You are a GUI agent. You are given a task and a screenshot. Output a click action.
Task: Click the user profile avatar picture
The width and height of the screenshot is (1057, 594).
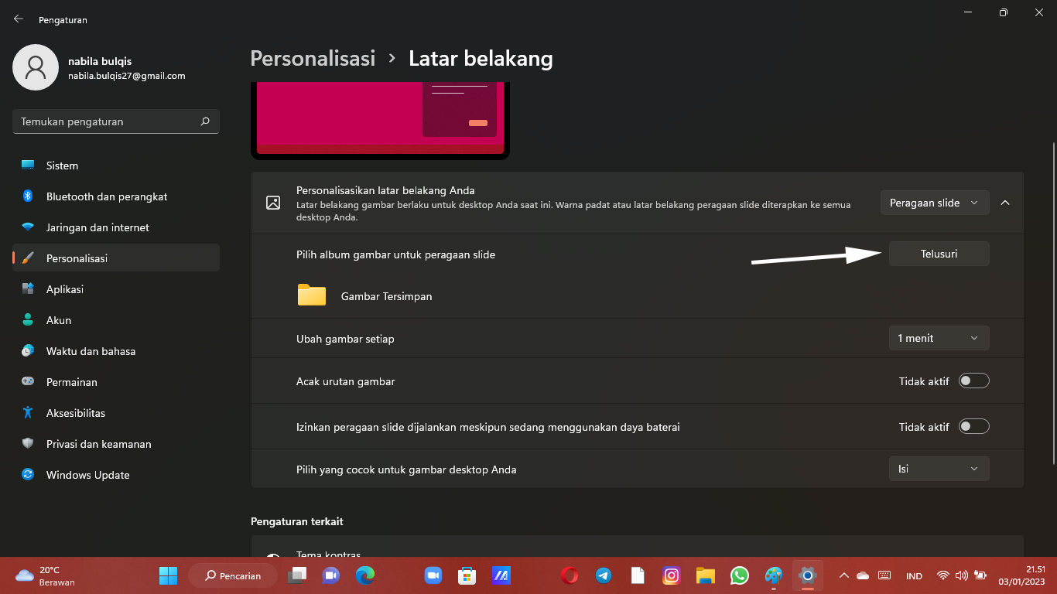(36, 67)
